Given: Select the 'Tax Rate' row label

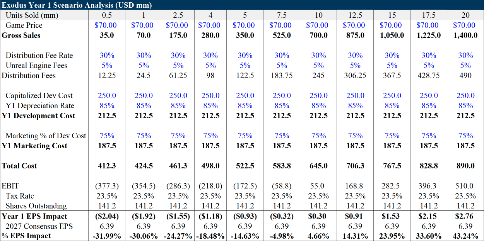Looking at the screenshot, I should (20, 196).
